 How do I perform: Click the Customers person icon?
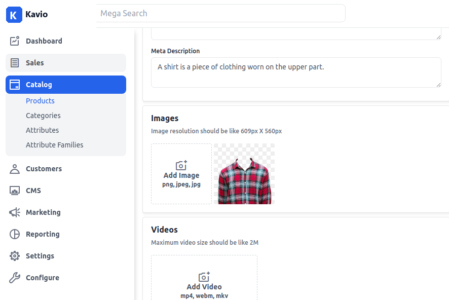[x=15, y=169]
